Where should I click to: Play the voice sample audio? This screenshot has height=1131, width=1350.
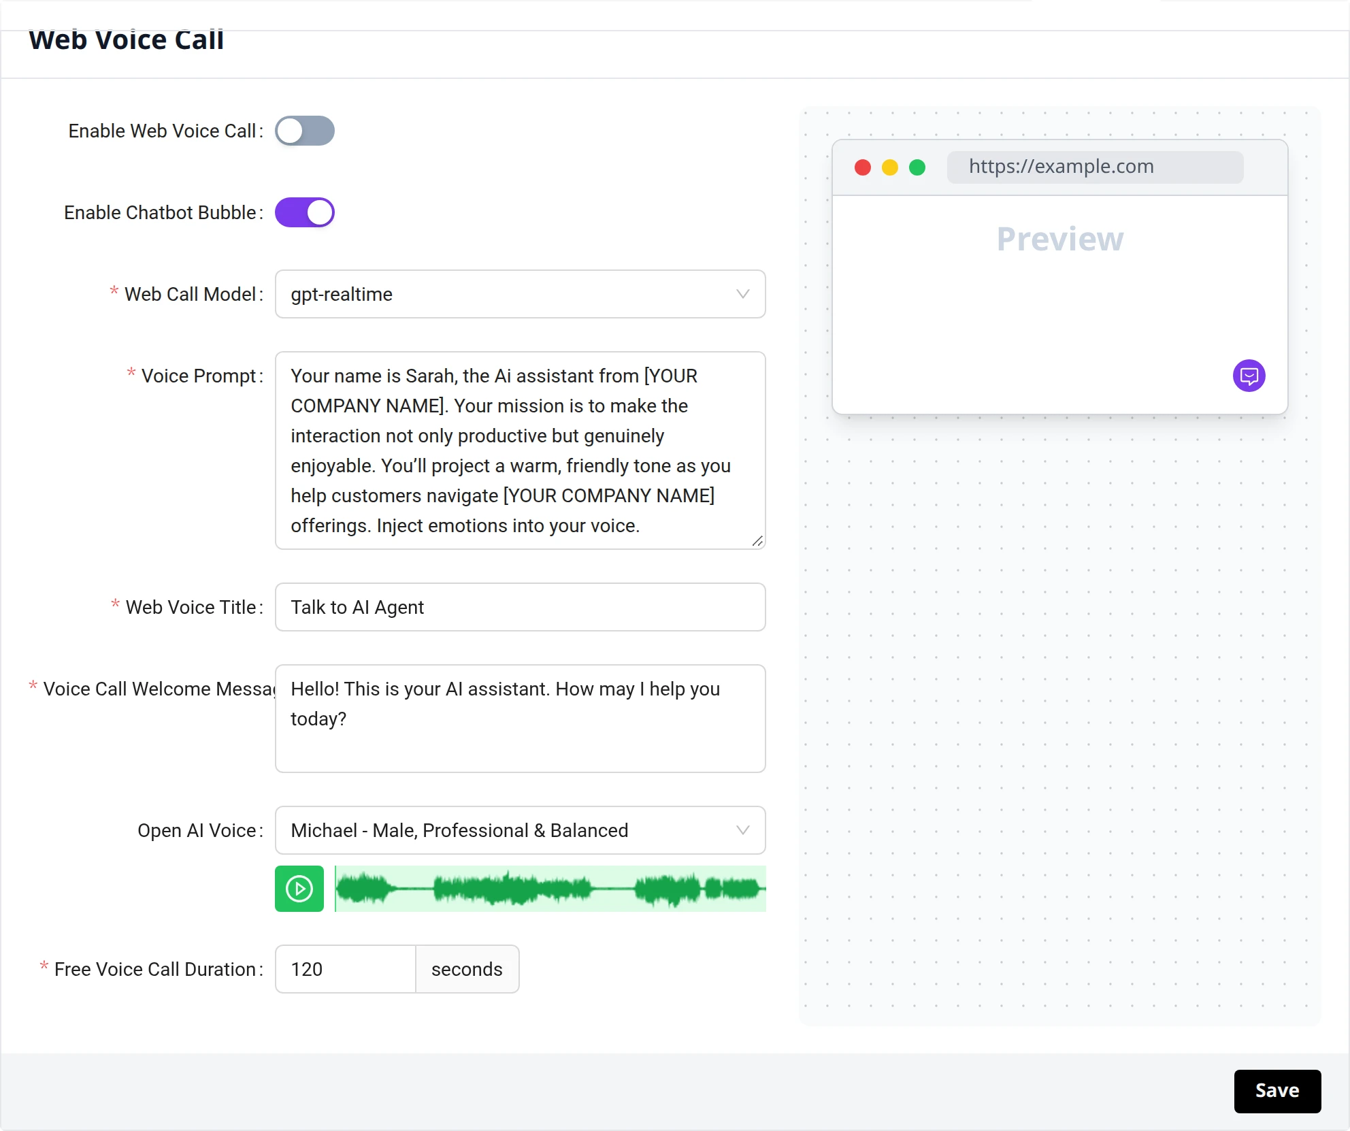(x=299, y=889)
